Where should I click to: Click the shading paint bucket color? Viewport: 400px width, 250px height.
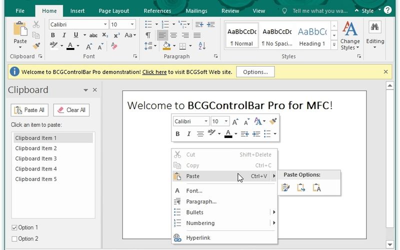[166, 46]
